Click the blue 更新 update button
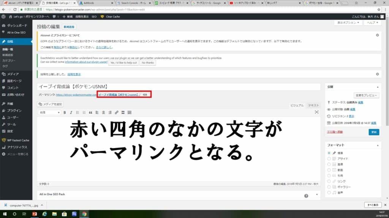The image size is (389, 218). pos(373,132)
